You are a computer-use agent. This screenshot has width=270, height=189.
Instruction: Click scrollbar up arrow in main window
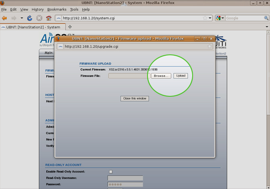[x=268, y=32]
